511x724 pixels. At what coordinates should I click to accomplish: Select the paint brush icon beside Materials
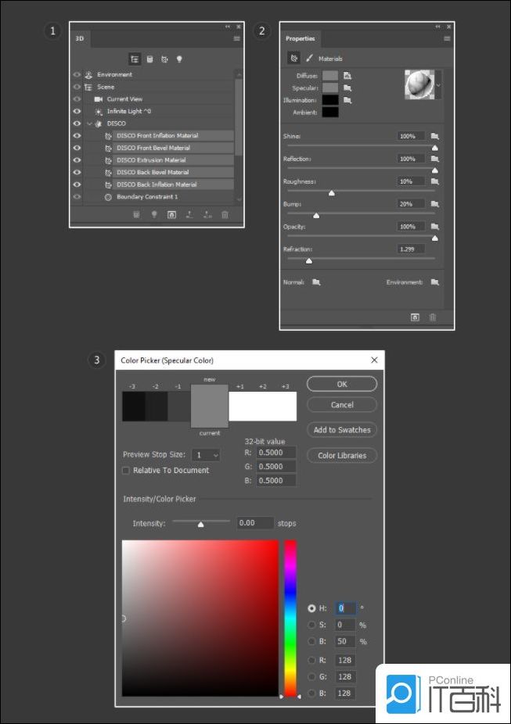pyautogui.click(x=310, y=58)
